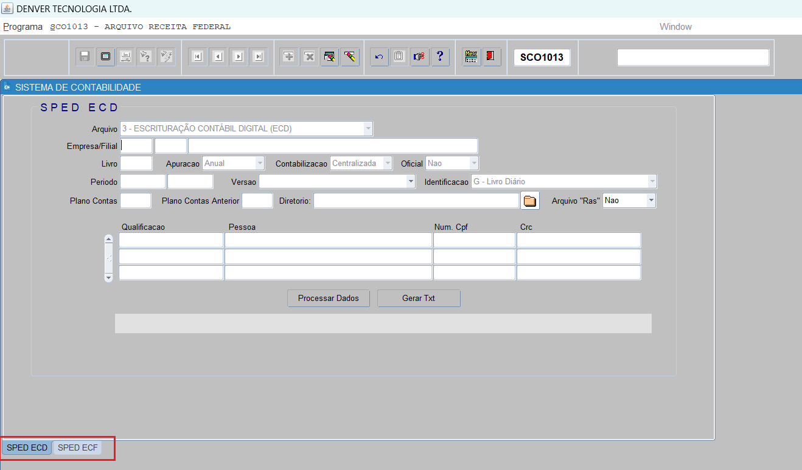Go to first record icon
Image resolution: width=802 pixels, height=470 pixels.
click(x=197, y=57)
